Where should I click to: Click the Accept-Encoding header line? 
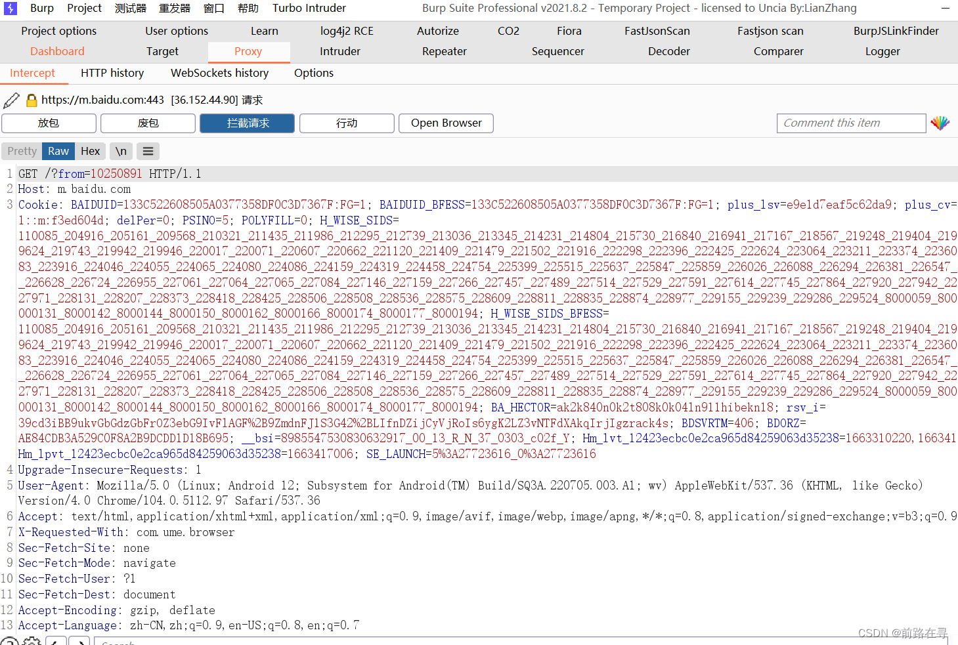[117, 610]
